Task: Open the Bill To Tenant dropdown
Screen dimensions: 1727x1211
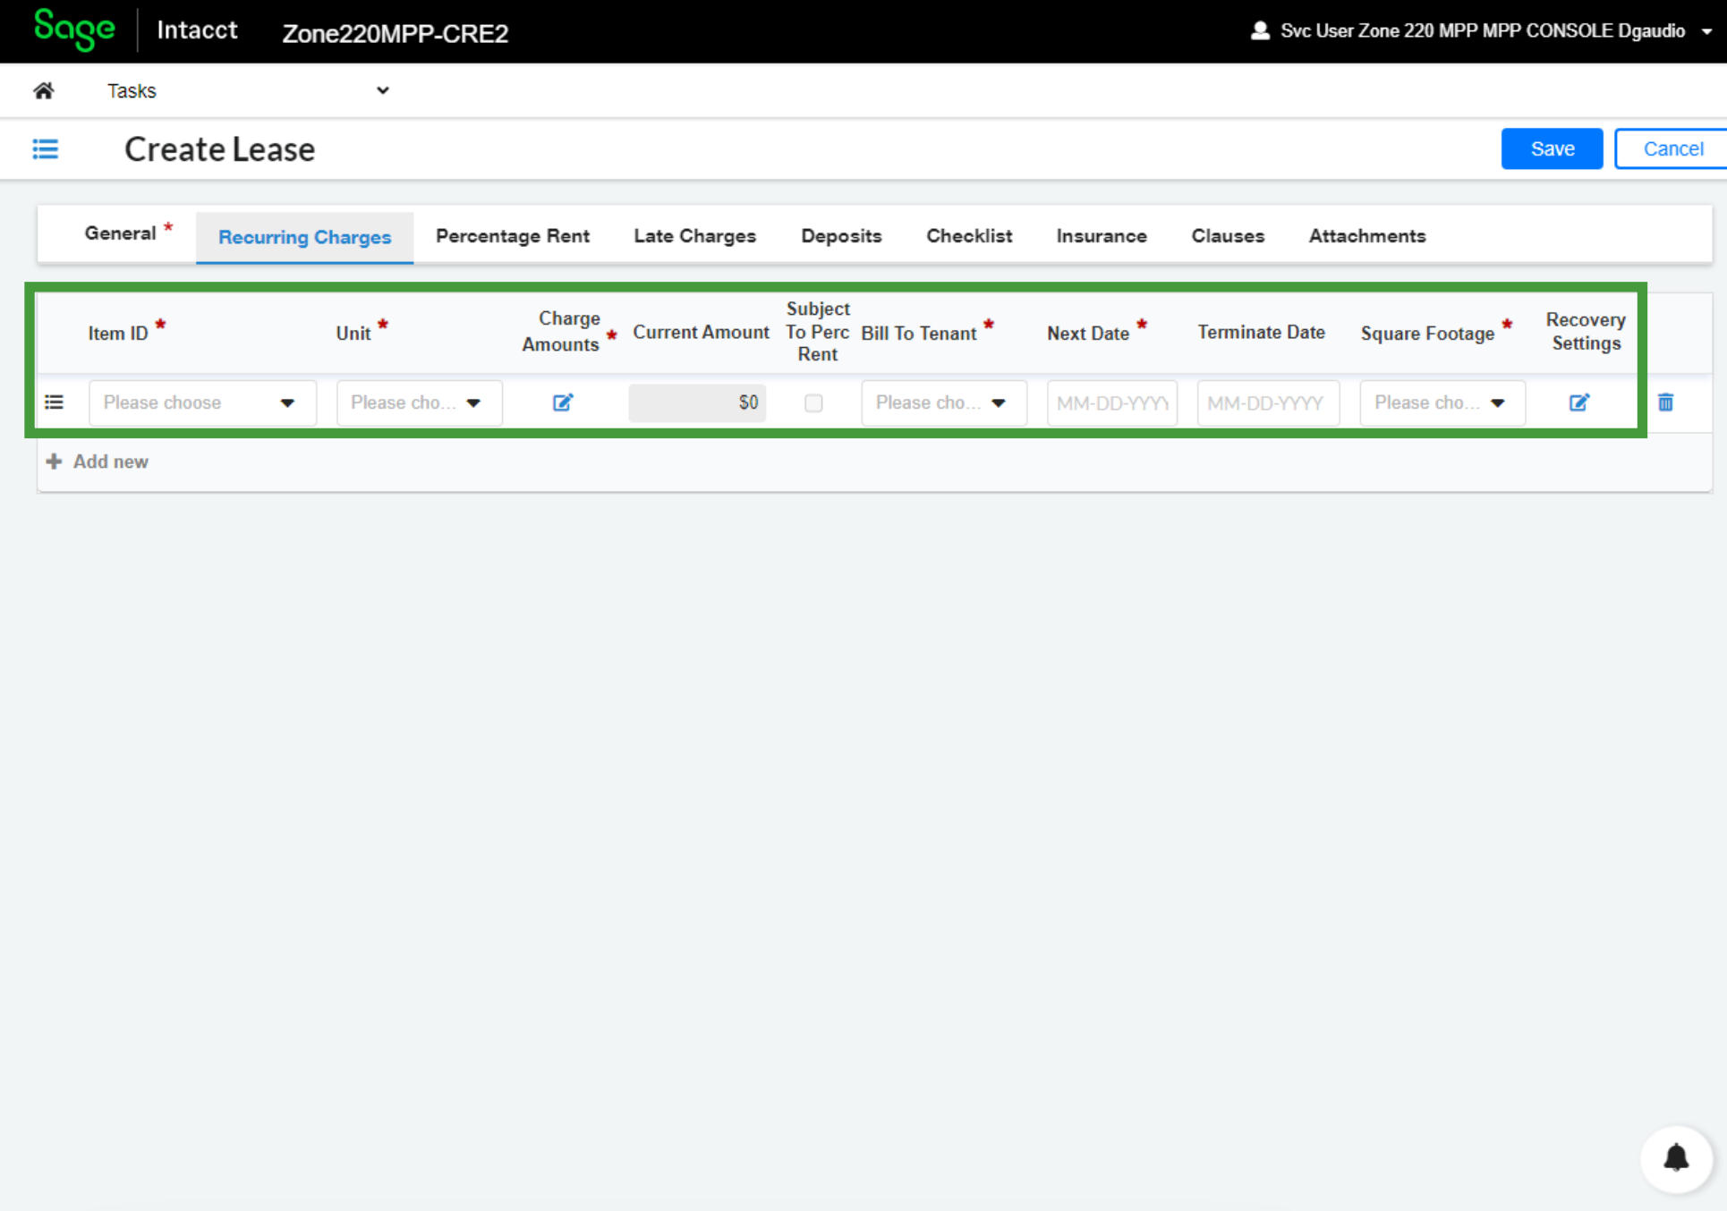Action: coord(943,402)
